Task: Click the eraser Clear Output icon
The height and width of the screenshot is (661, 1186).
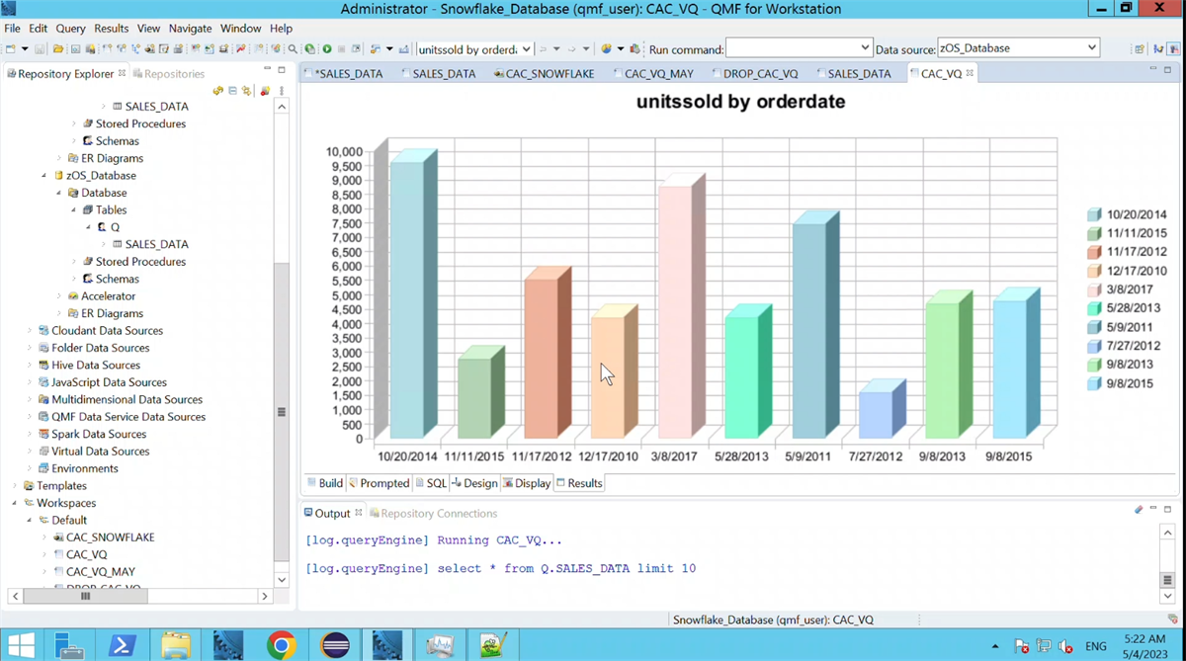Action: pos(1139,510)
